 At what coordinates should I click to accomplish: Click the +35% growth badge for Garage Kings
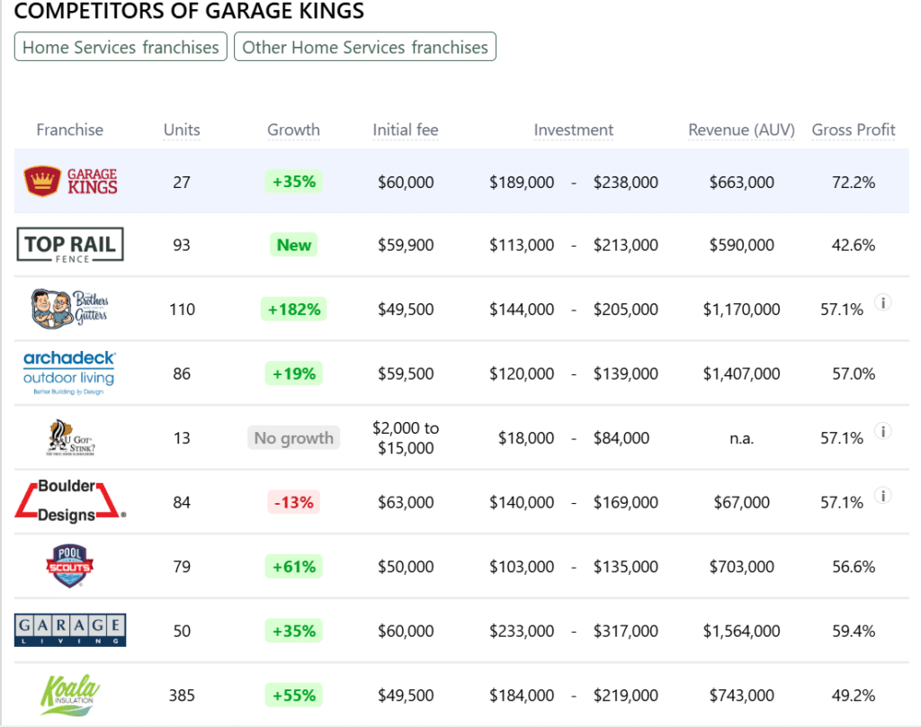click(294, 182)
